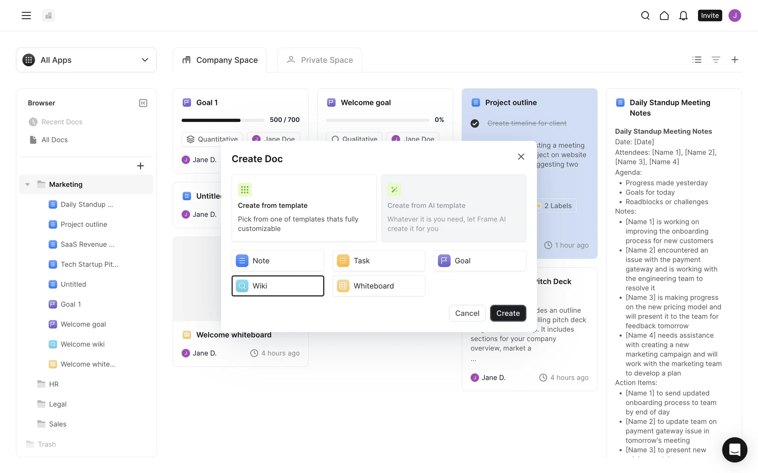The image size is (758, 473).
Task: Select the Whiteboard doc type option
Action: (x=379, y=286)
